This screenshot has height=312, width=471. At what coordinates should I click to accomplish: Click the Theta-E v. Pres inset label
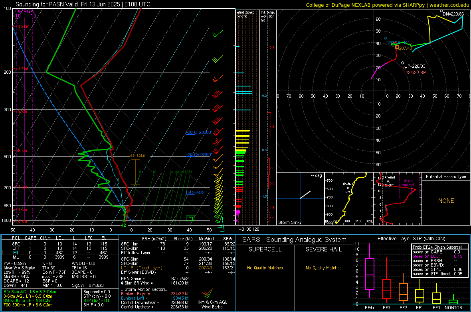pyautogui.click(x=348, y=188)
